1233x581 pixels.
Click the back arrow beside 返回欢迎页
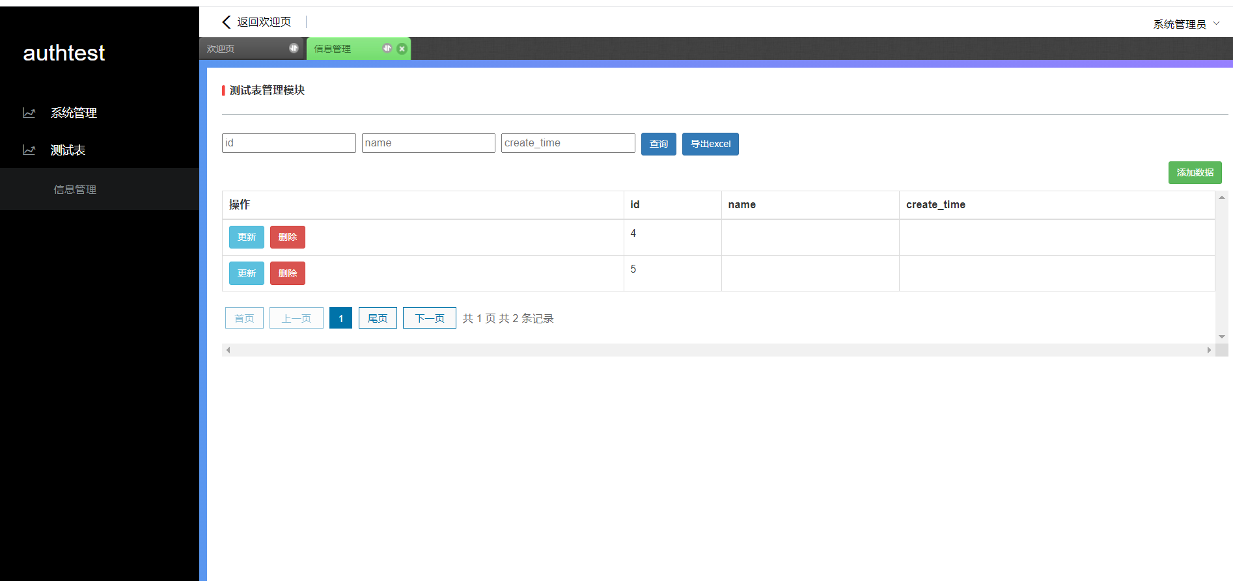click(227, 22)
